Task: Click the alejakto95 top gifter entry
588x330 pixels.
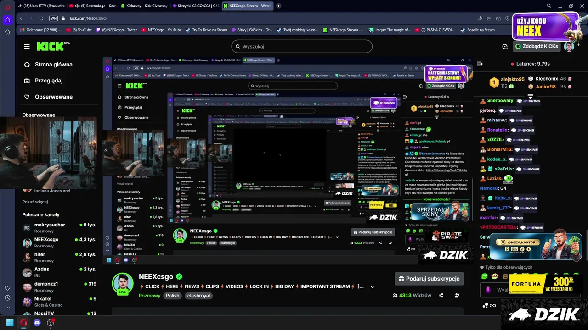Action: 507,82
